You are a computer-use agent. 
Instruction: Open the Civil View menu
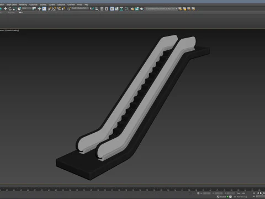pos(71,4)
